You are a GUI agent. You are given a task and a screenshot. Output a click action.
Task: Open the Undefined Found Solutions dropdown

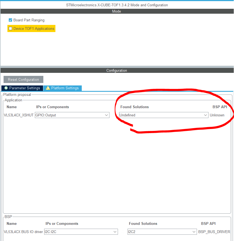tap(163, 115)
